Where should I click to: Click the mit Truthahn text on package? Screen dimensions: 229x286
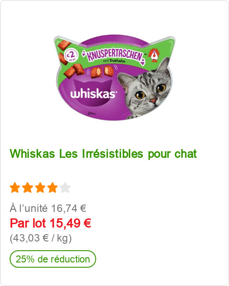(x=114, y=61)
